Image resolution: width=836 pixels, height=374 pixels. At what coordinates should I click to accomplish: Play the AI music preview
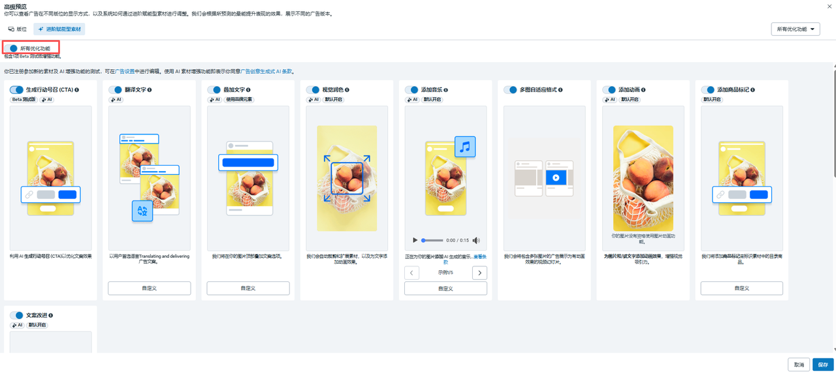pos(415,240)
